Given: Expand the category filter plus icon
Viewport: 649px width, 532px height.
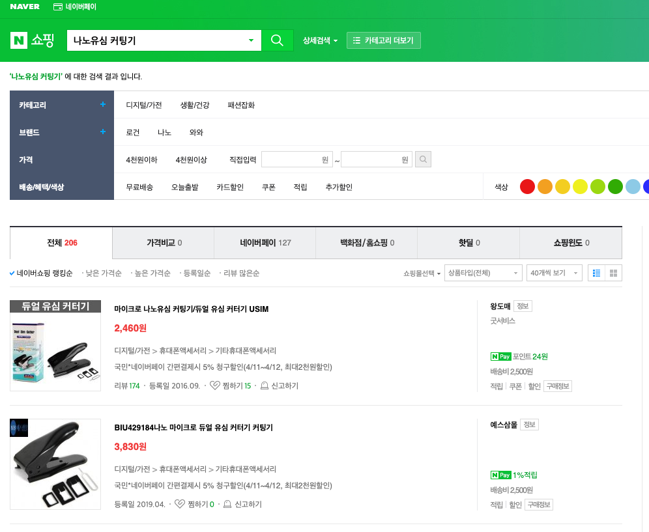Looking at the screenshot, I should tap(103, 104).
